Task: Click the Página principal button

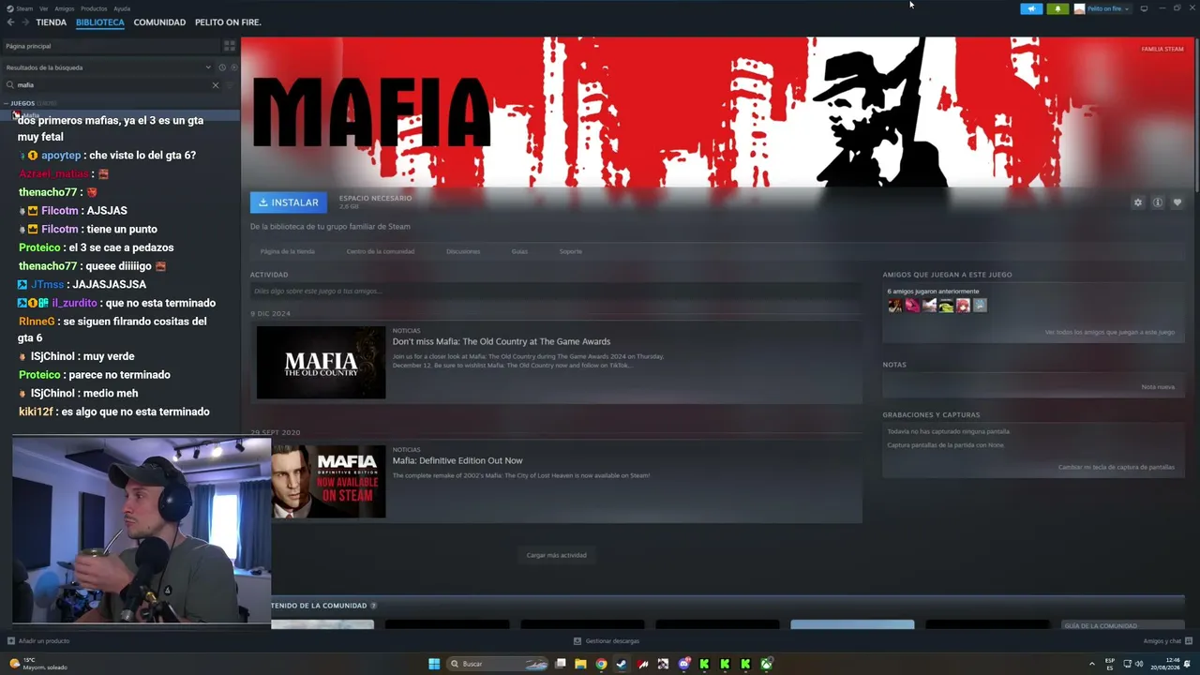Action: pos(111,45)
